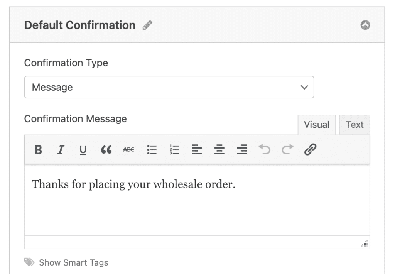Redo the last edit
This screenshot has width=395, height=274.
[x=287, y=149]
